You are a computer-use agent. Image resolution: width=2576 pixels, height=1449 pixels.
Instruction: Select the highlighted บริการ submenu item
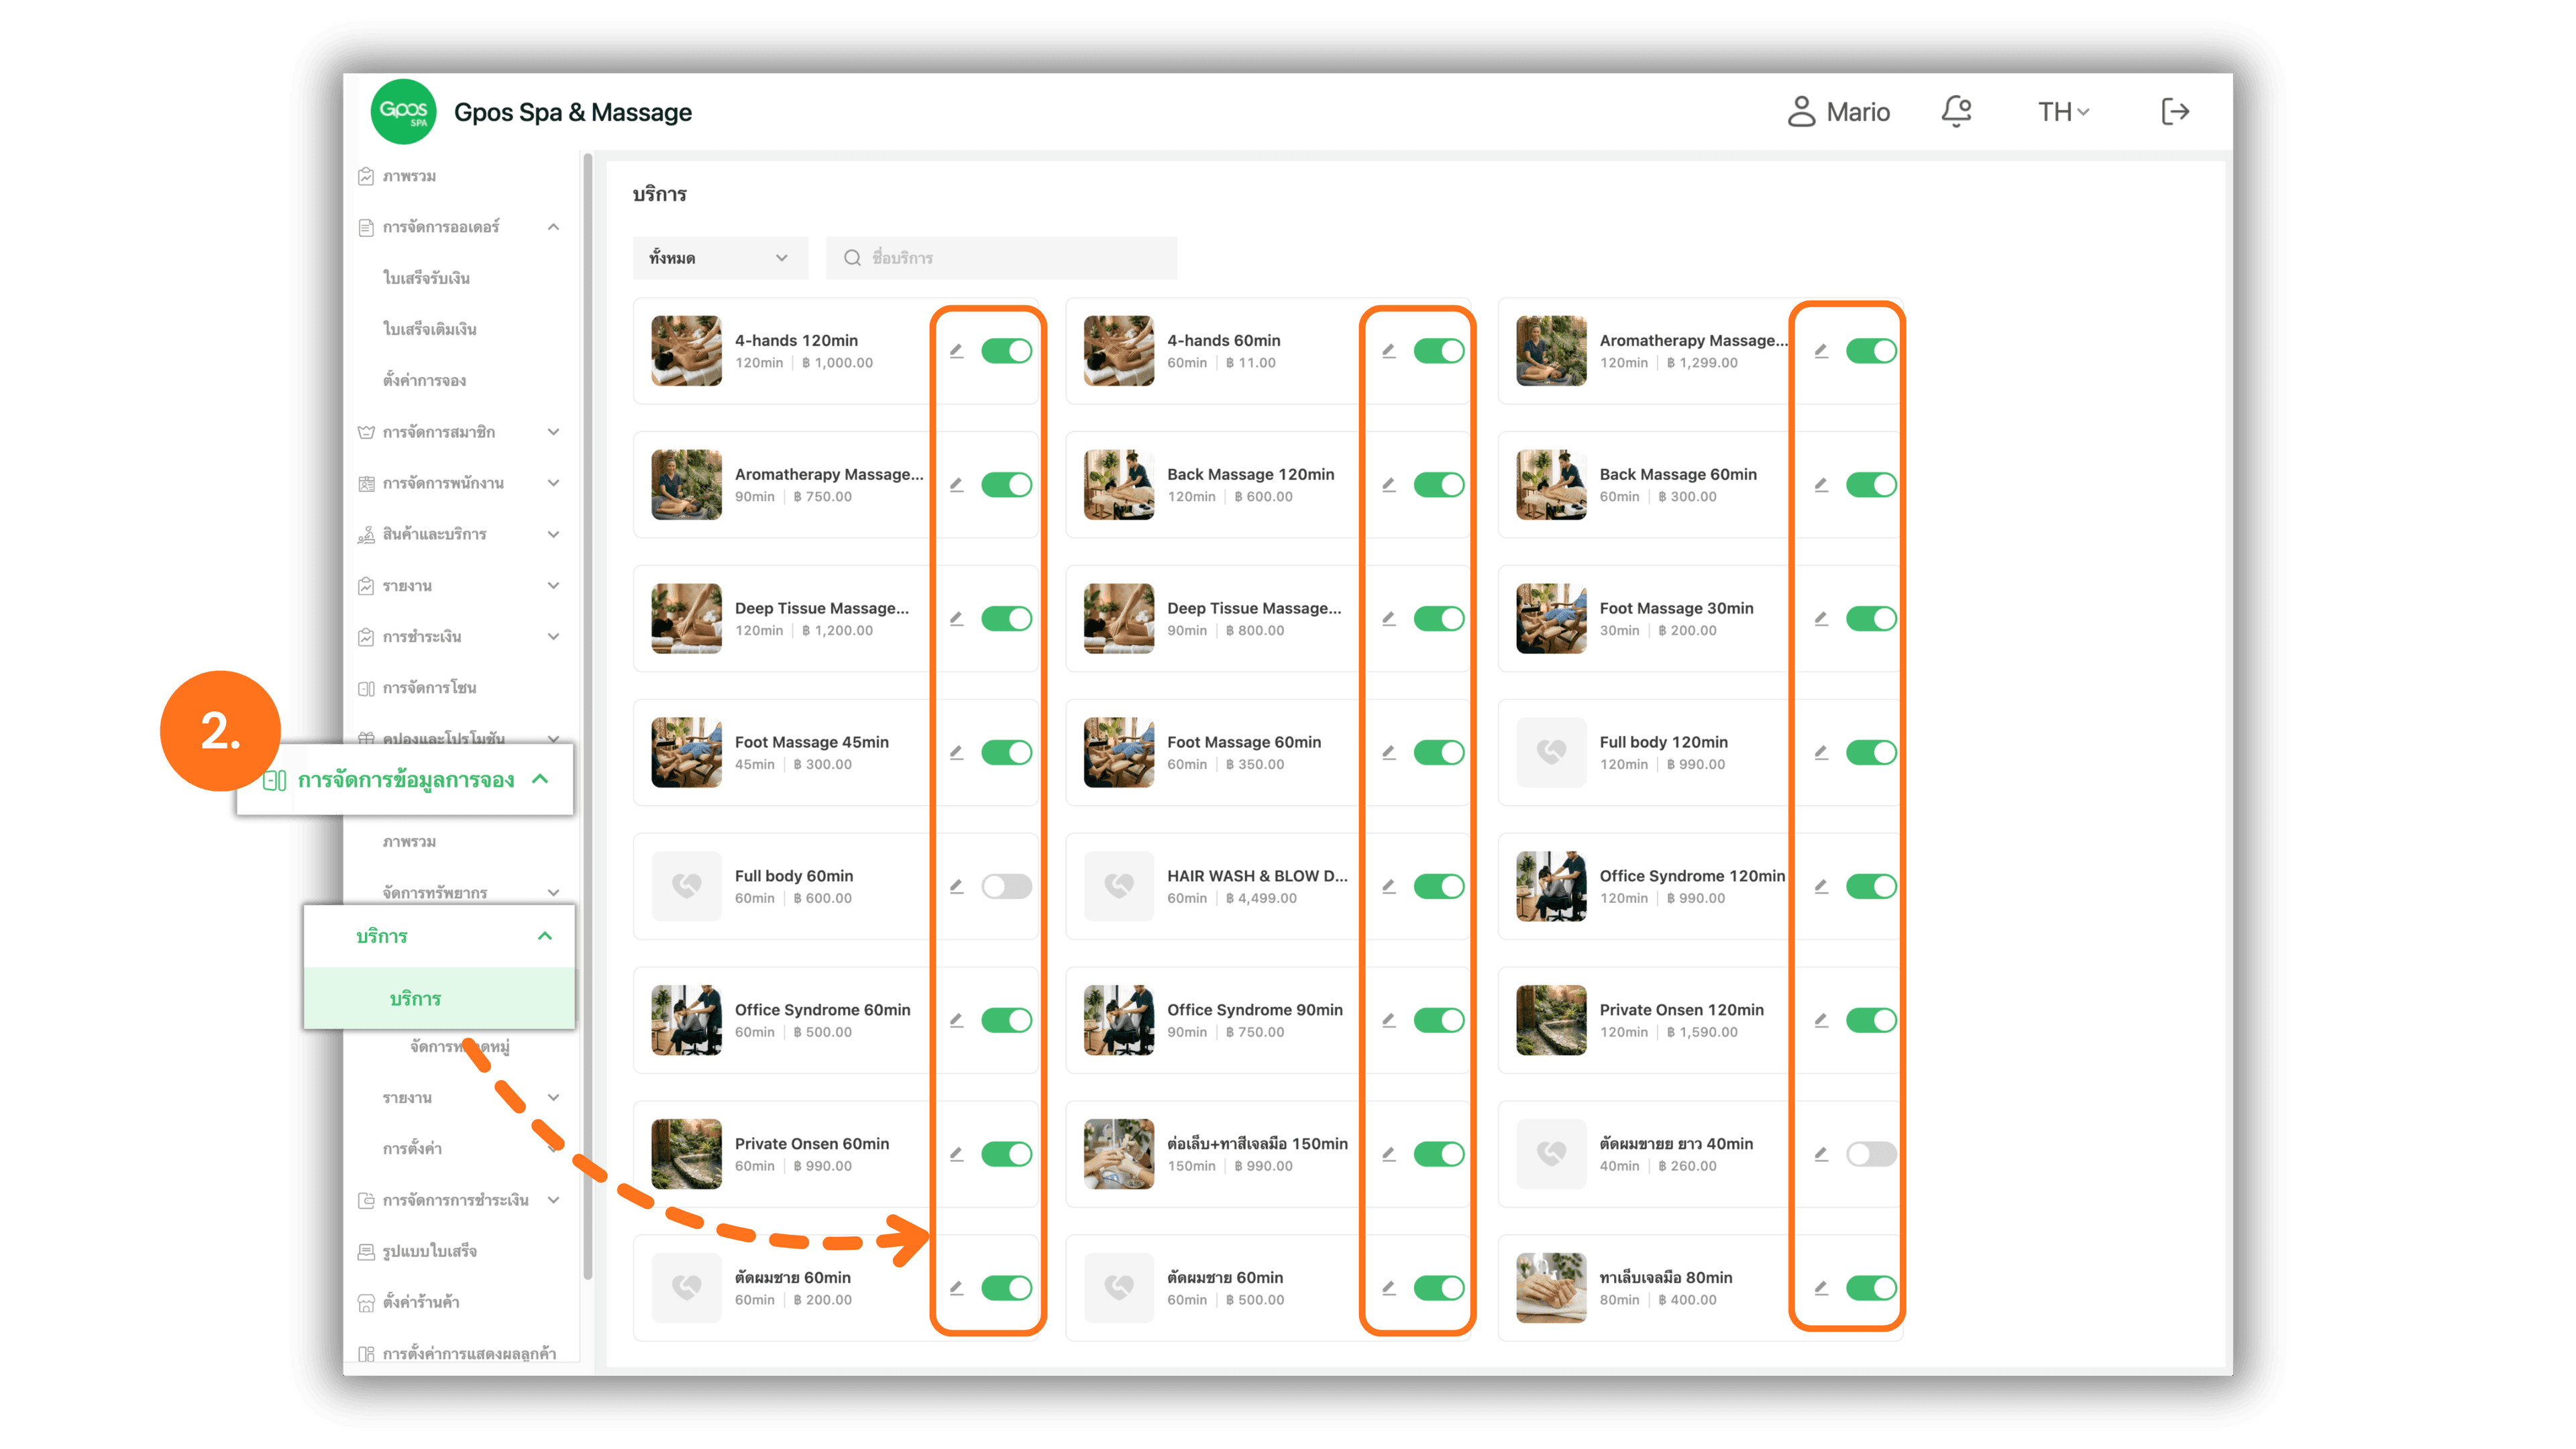tap(439, 999)
